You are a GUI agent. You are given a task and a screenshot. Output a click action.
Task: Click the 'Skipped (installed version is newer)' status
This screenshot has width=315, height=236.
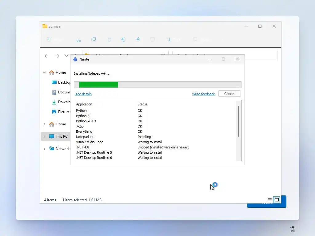[x=163, y=147]
